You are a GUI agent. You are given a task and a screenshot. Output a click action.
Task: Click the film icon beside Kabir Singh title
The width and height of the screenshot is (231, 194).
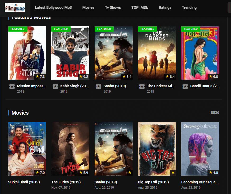[x=55, y=87]
